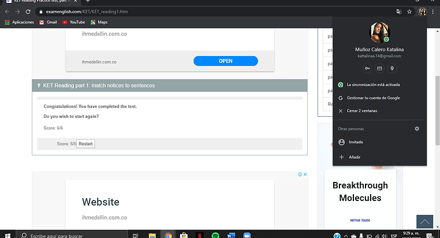Click the Breakthrough Molecules ad

coord(360,192)
